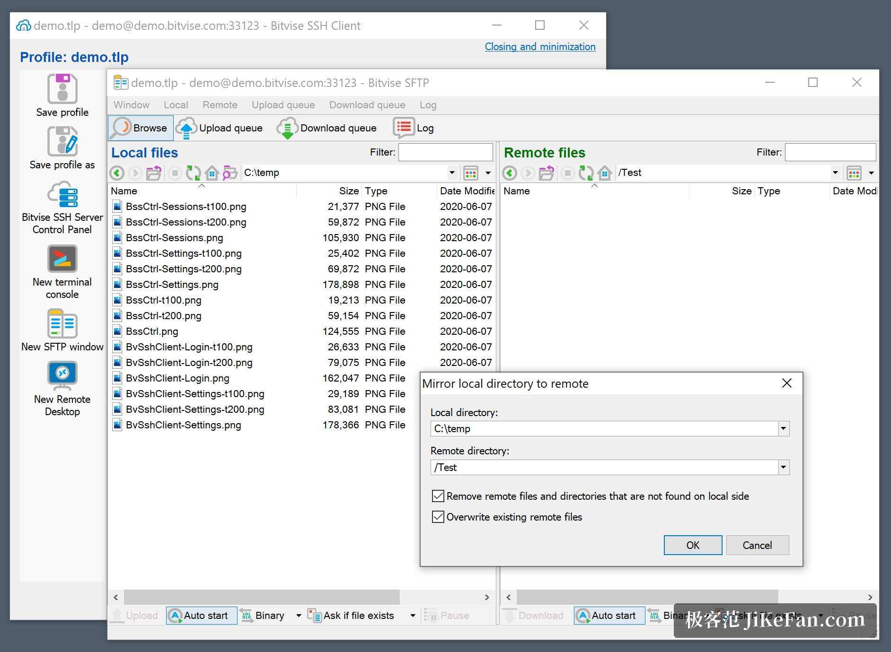The height and width of the screenshot is (652, 891).
Task: Refresh the Local files listing
Action: pyautogui.click(x=193, y=173)
